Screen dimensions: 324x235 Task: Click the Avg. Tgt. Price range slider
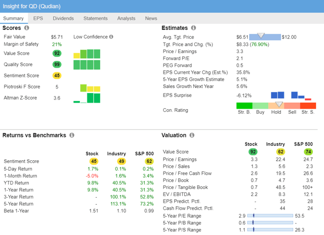(265, 37)
